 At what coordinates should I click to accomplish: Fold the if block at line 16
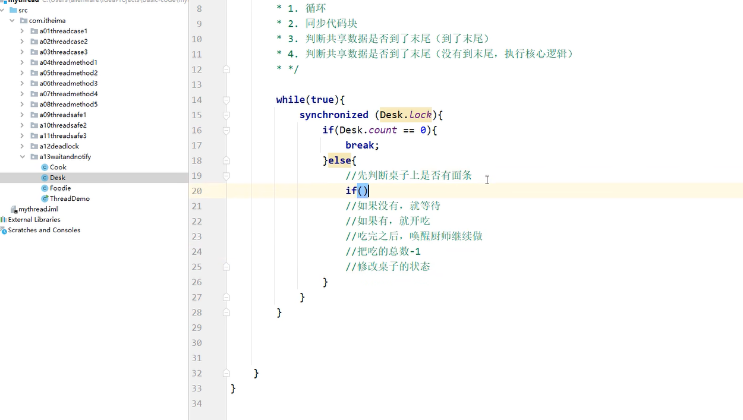point(226,130)
